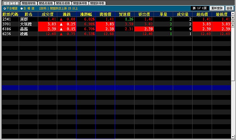Click the 自選 button
The width and height of the screenshot is (236, 140).
coord(229,8)
